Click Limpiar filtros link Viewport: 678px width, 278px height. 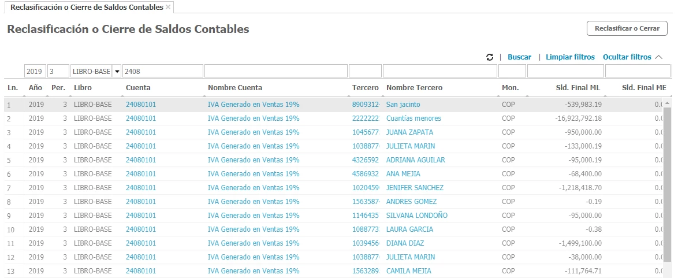pyautogui.click(x=570, y=57)
